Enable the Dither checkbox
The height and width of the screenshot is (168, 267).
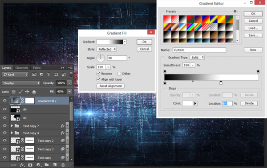pos(119,74)
